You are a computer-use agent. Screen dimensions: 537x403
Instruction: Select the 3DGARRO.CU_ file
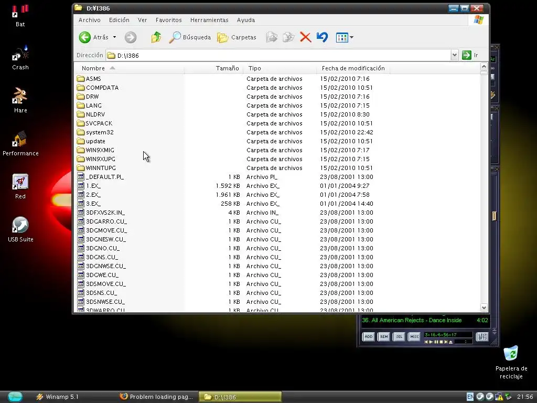(x=102, y=221)
